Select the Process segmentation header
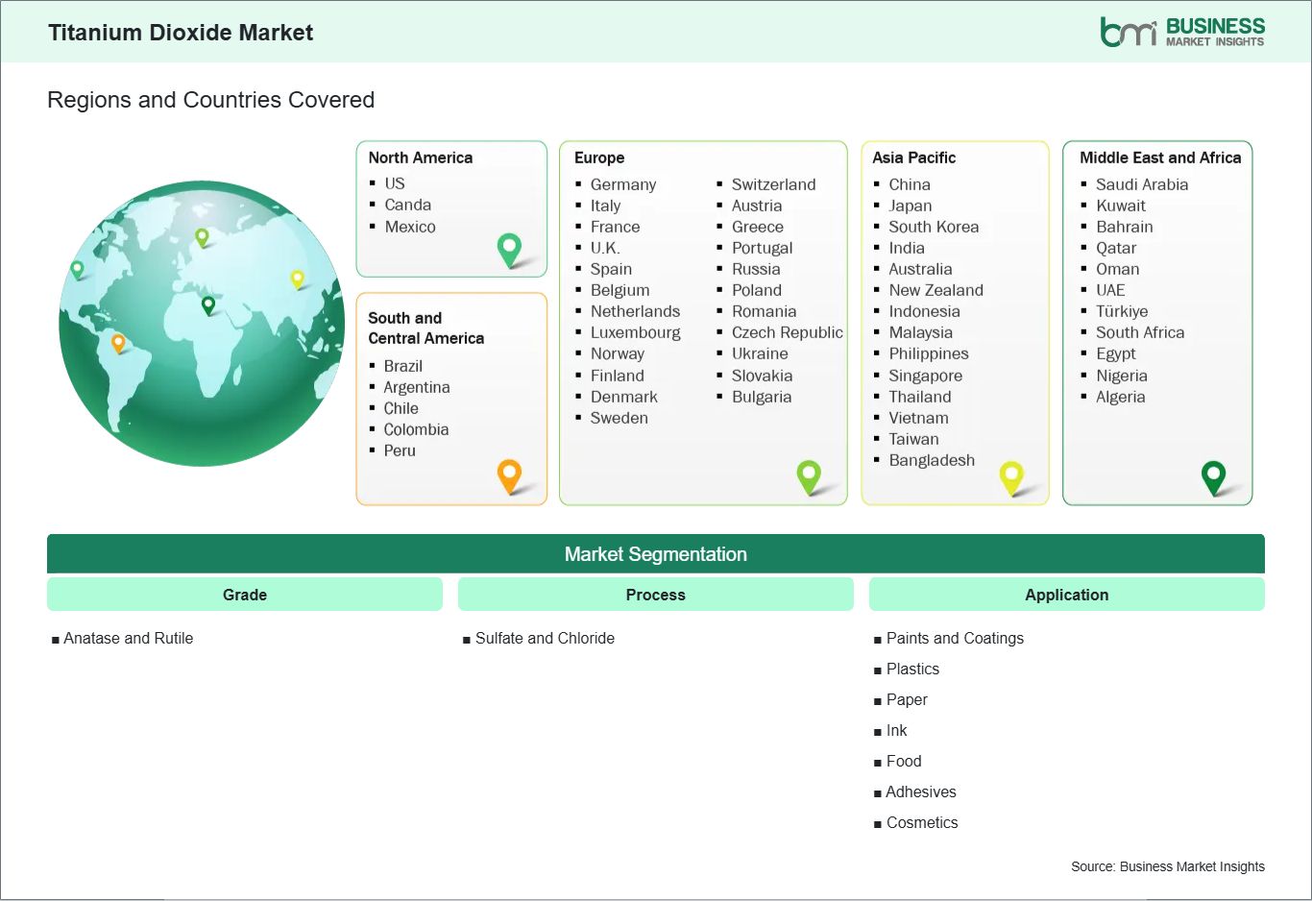 coord(655,595)
